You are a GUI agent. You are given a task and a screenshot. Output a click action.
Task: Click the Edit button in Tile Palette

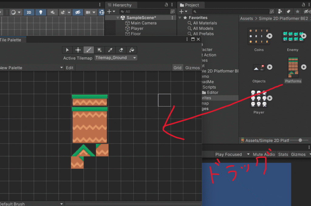70,68
